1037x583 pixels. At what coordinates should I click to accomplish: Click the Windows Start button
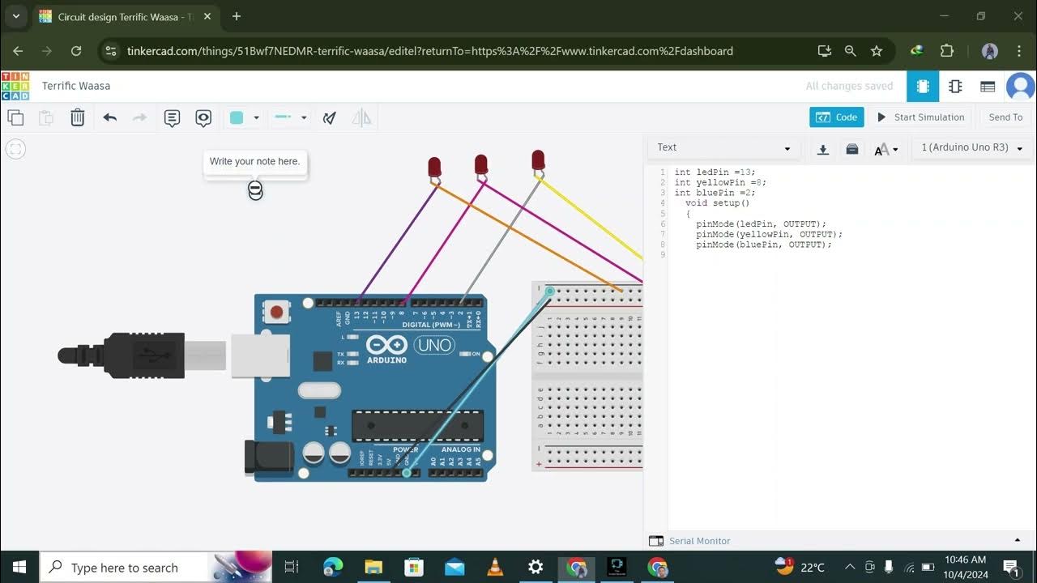19,567
